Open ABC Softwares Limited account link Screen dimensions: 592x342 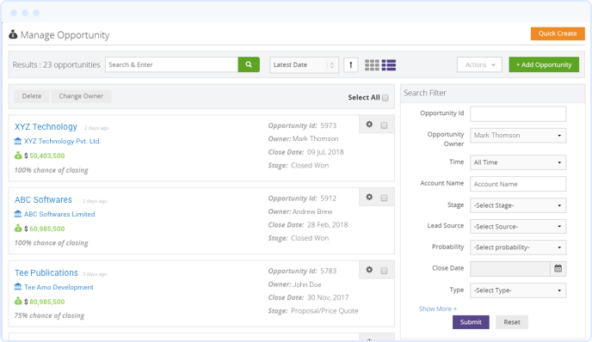[59, 214]
